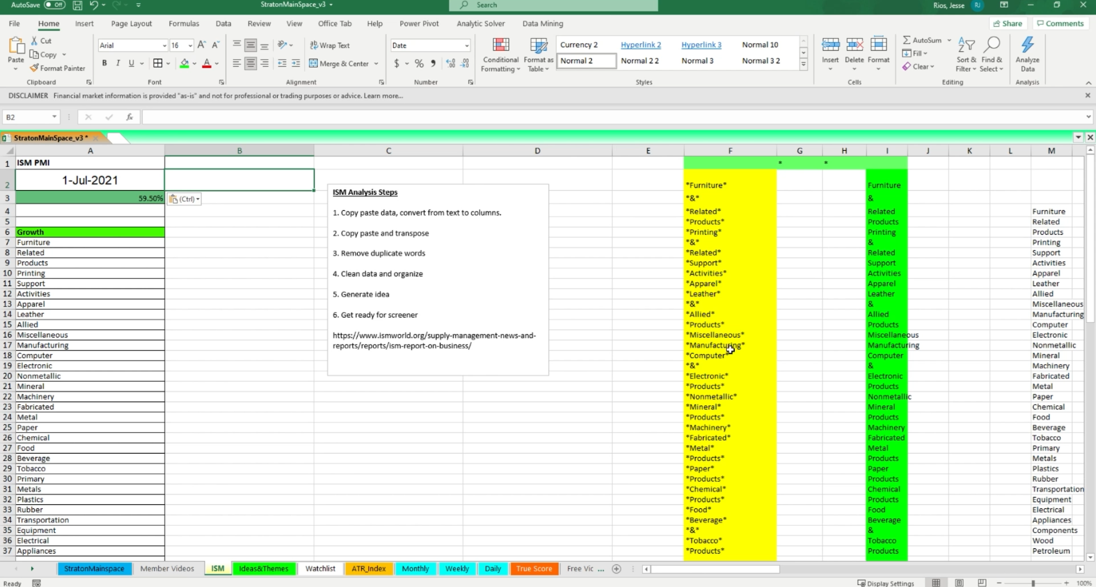Viewport: 1096px width, 587px height.
Task: Click the Format Painter brush icon
Action: pos(34,68)
